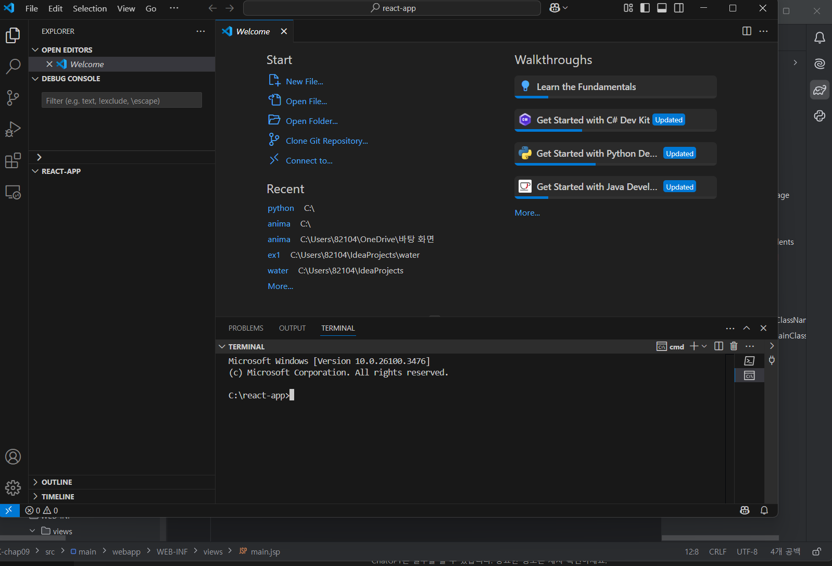Open the Manage settings gear
This screenshot has height=566, width=832.
13,488
